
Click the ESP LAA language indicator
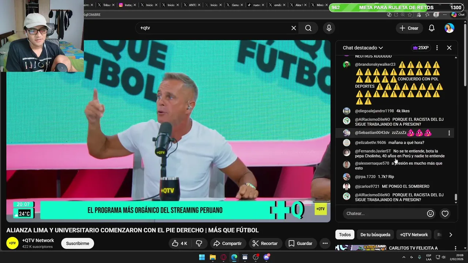click(x=429, y=257)
